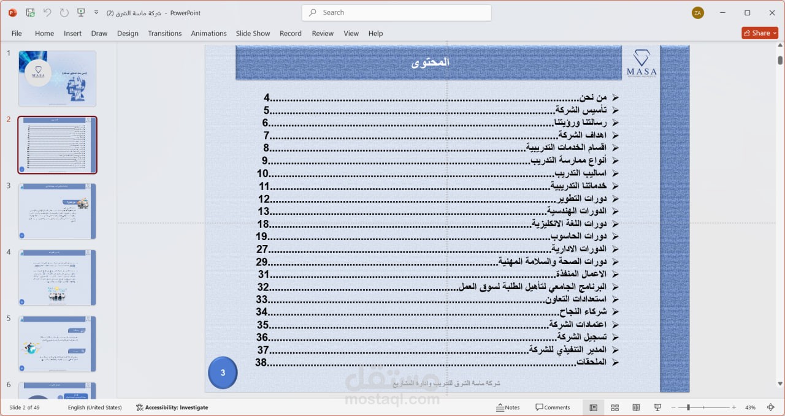Open the Slide Show tab

(253, 33)
